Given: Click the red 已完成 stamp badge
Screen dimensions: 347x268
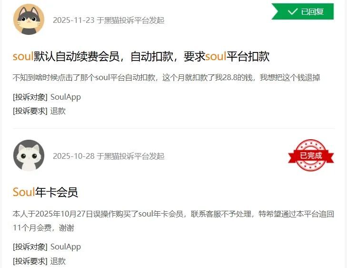Looking at the screenshot, I should click(x=311, y=155).
